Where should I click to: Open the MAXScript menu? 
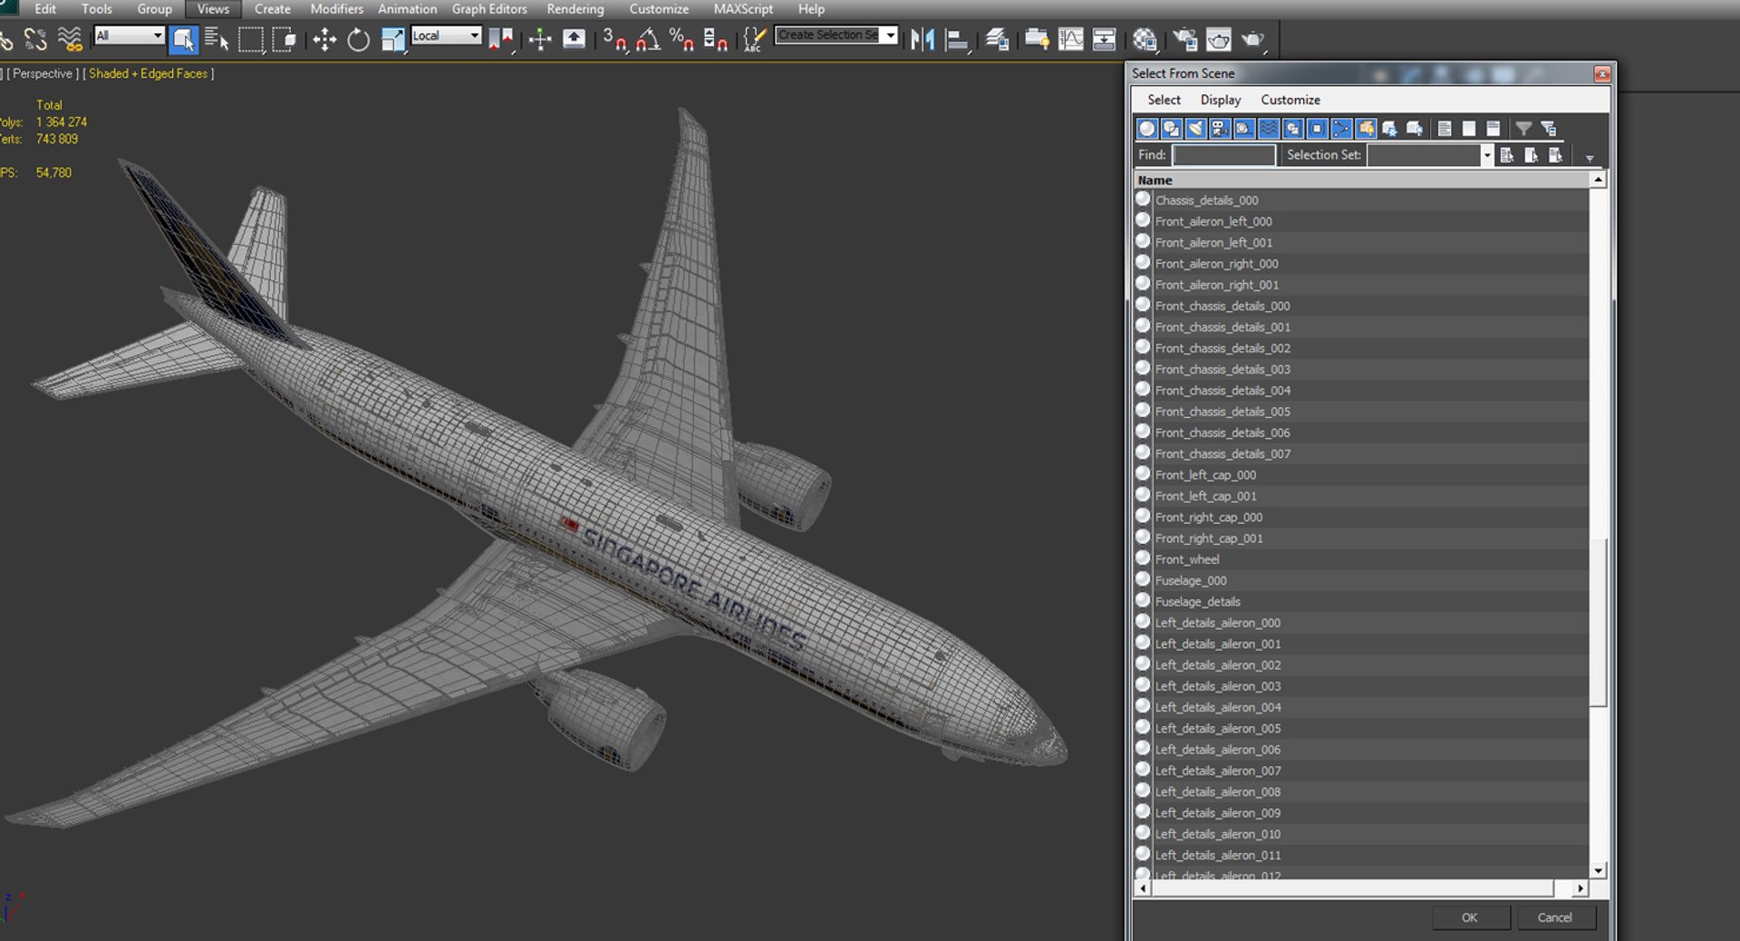pos(743,9)
